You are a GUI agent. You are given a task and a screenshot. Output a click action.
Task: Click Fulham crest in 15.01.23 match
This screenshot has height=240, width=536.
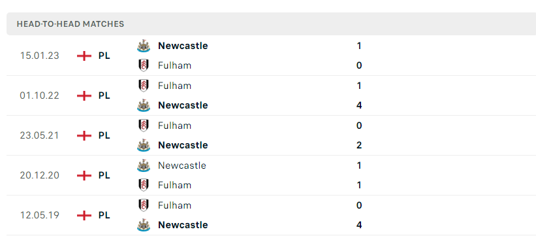pos(144,65)
